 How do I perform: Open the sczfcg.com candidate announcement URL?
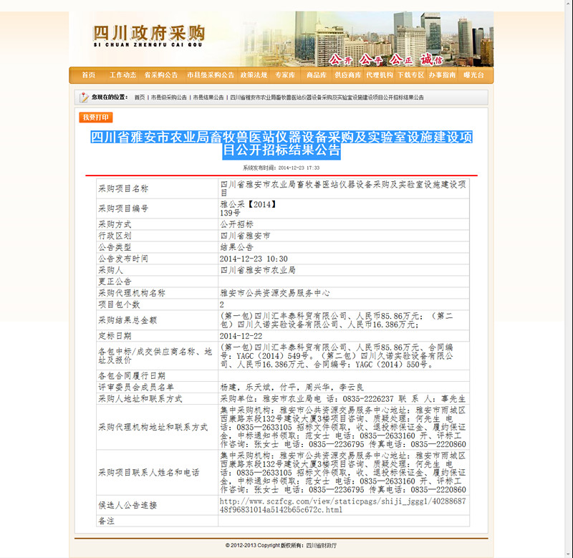tap(342, 506)
